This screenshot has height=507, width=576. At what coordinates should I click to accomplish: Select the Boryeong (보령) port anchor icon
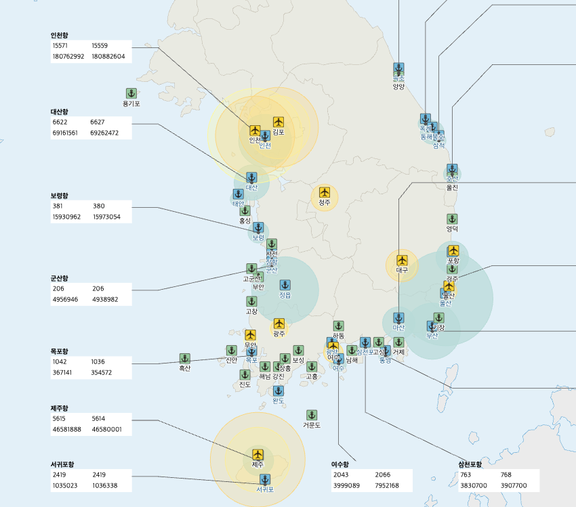258,228
